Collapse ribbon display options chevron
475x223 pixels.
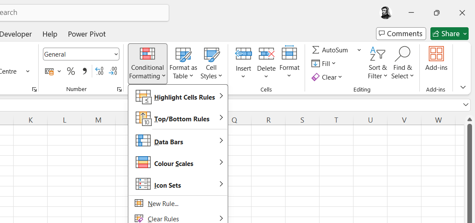463,87
